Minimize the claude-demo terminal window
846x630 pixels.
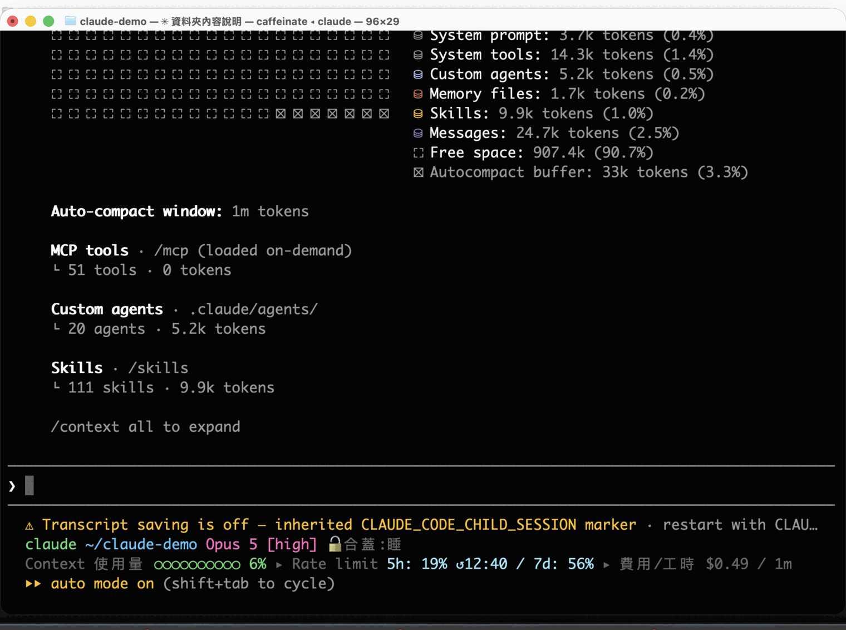pyautogui.click(x=31, y=21)
